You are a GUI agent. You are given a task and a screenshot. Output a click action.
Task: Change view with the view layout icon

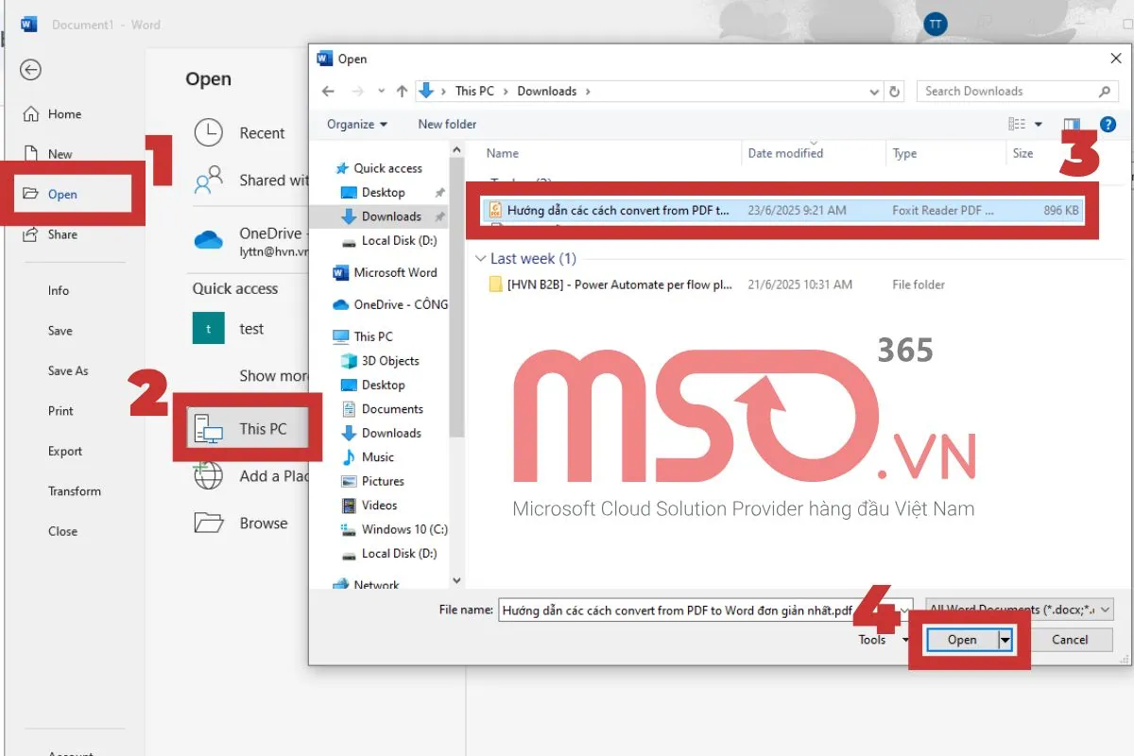1017,125
